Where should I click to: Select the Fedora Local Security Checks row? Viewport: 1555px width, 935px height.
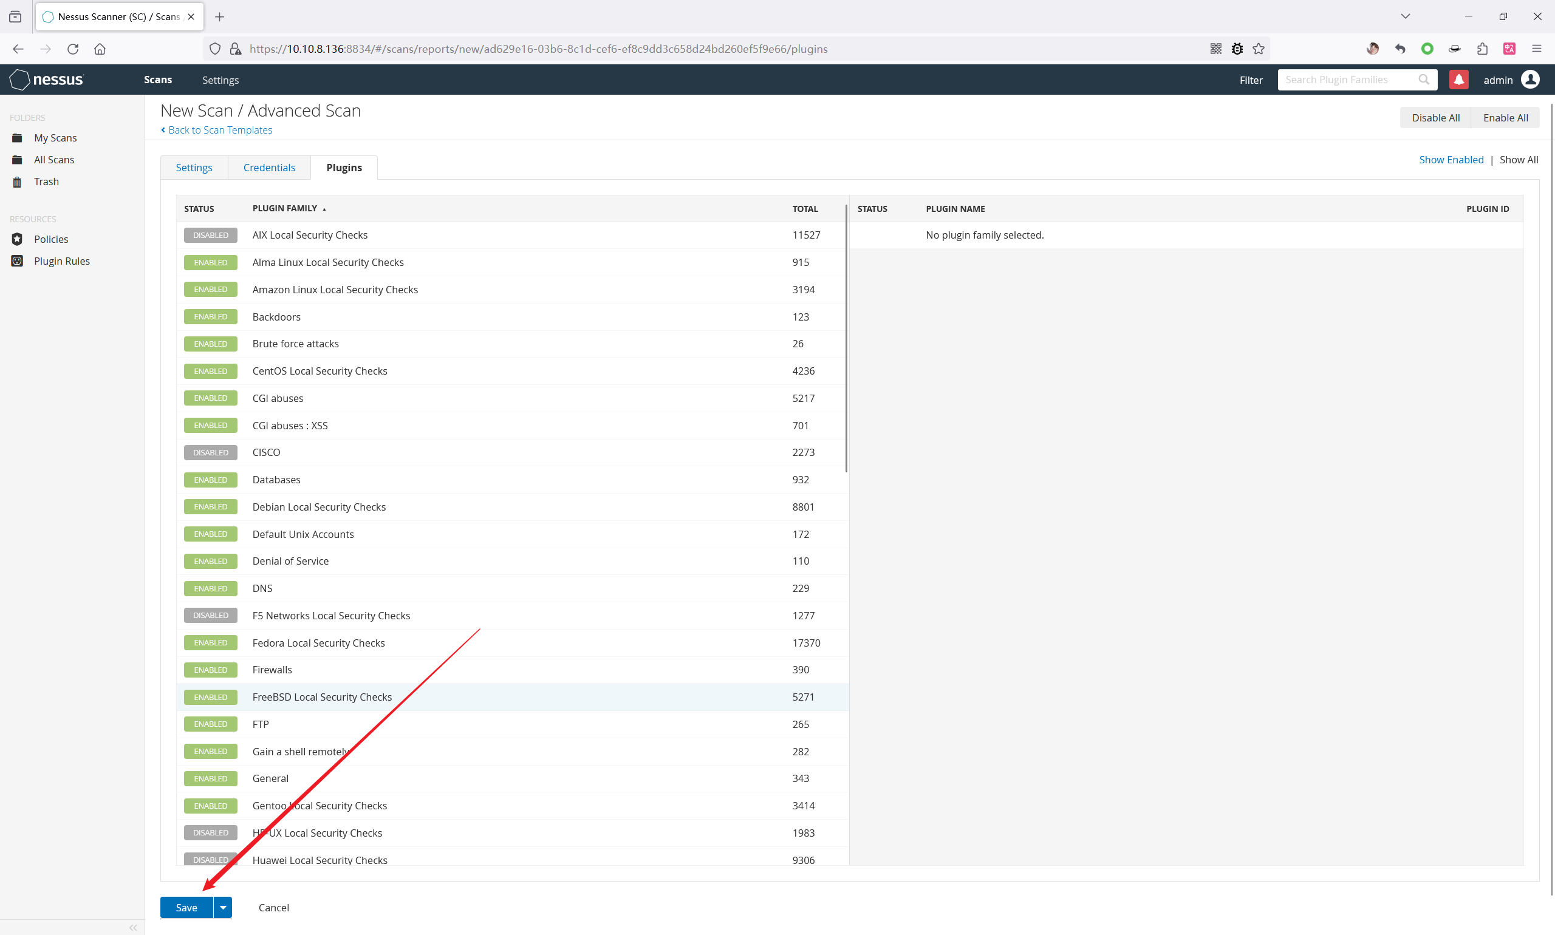[513, 642]
